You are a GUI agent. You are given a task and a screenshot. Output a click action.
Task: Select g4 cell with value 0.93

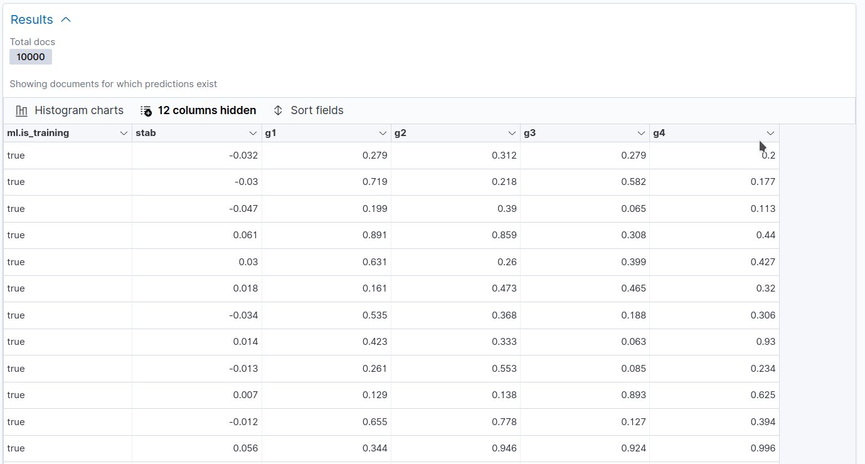pyautogui.click(x=714, y=342)
